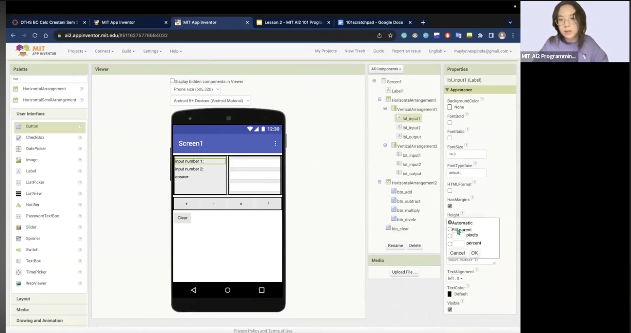The width and height of the screenshot is (631, 333).
Task: Select the Fill parent height option
Action: [x=450, y=229]
